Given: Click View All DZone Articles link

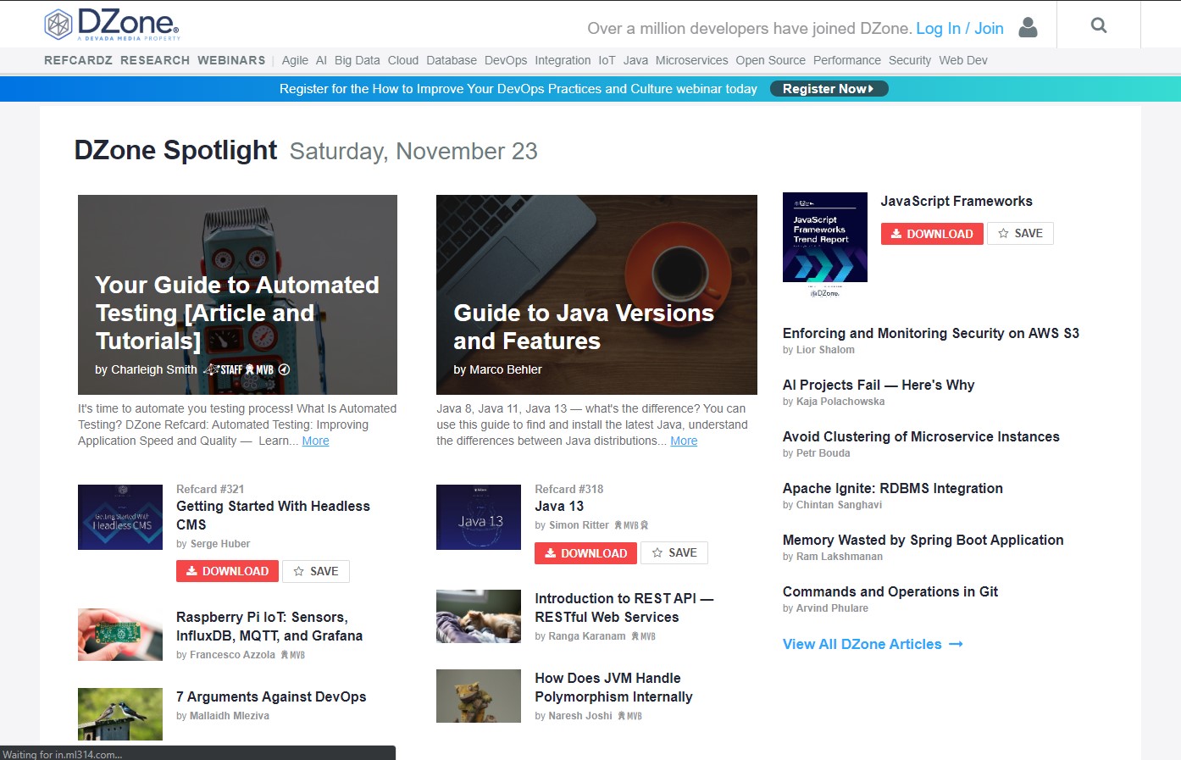Looking at the screenshot, I should 873,644.
